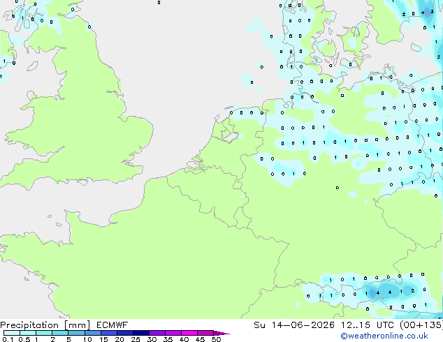The image size is (443, 342).
Task: Click the 45–50 mm legend swatch
Action: [205, 333]
